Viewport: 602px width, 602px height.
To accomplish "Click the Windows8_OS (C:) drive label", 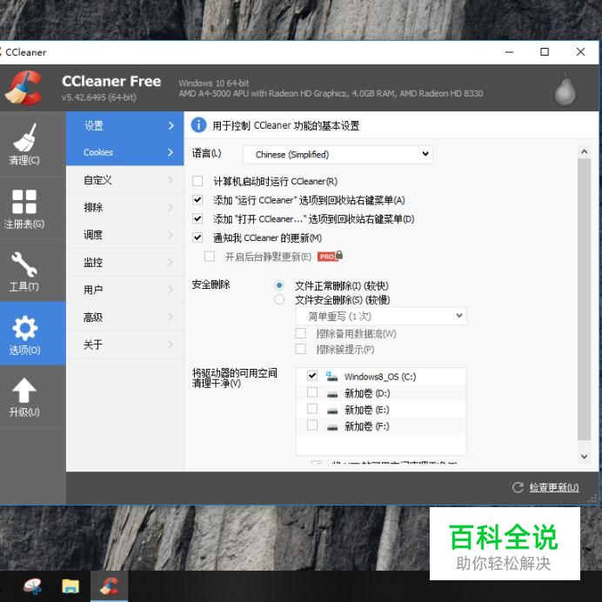I will pos(380,376).
